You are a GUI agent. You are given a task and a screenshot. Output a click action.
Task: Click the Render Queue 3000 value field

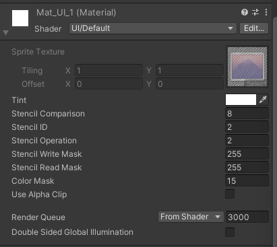[x=247, y=217]
